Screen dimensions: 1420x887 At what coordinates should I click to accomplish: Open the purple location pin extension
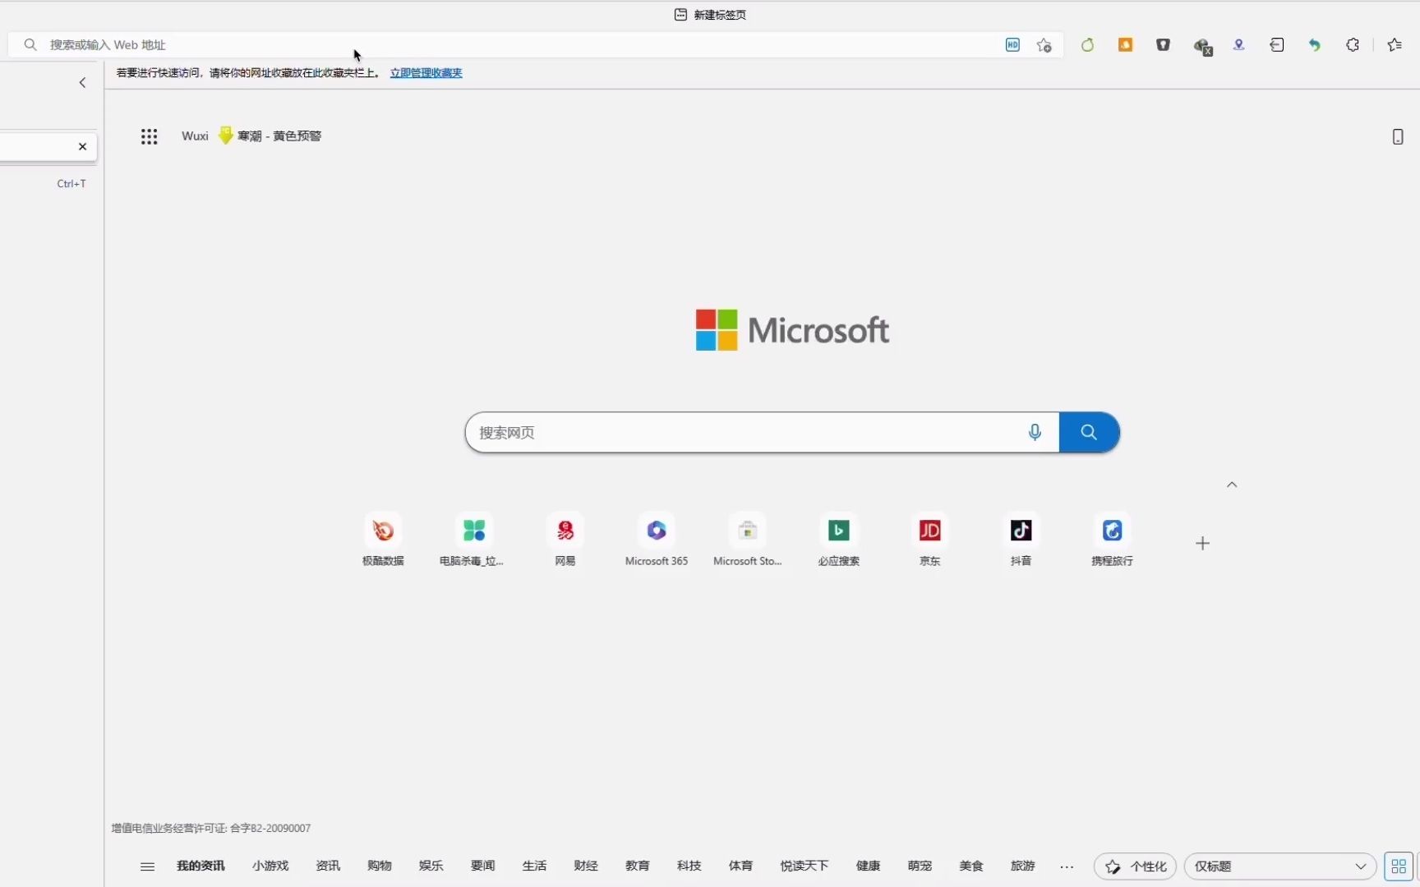pyautogui.click(x=1239, y=45)
